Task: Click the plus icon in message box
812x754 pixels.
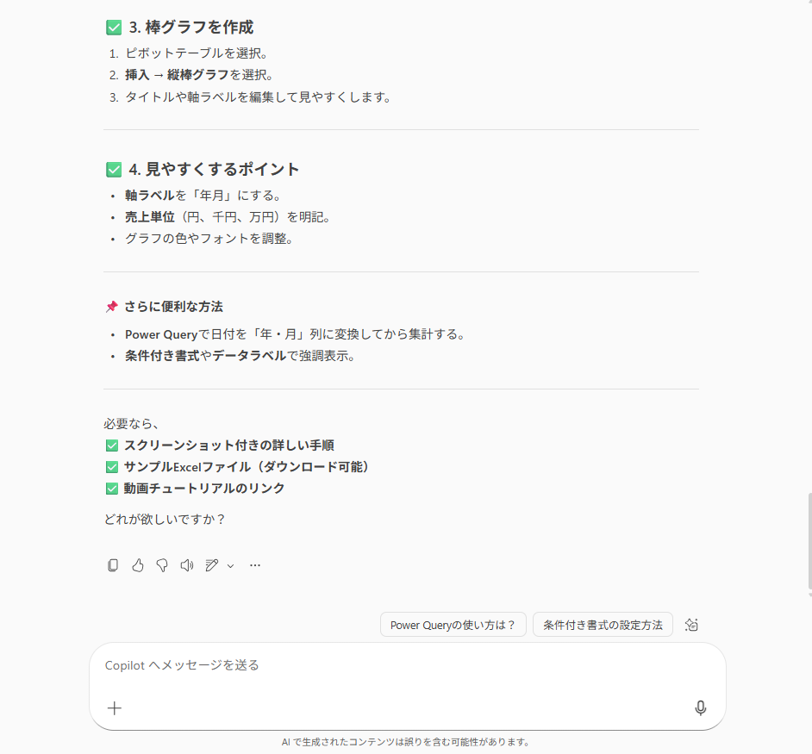Action: pyautogui.click(x=115, y=707)
